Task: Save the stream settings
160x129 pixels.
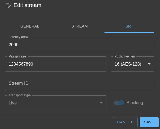Action: (x=149, y=122)
